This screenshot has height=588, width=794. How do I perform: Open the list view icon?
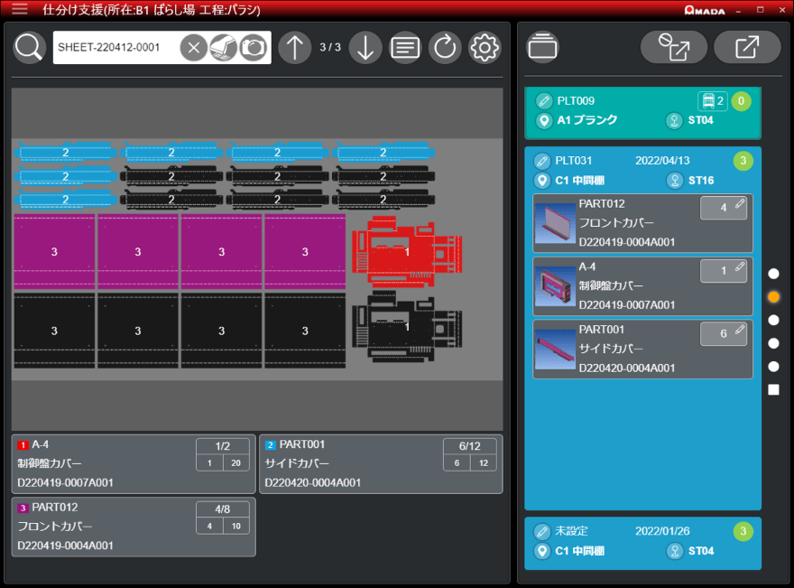coord(405,47)
